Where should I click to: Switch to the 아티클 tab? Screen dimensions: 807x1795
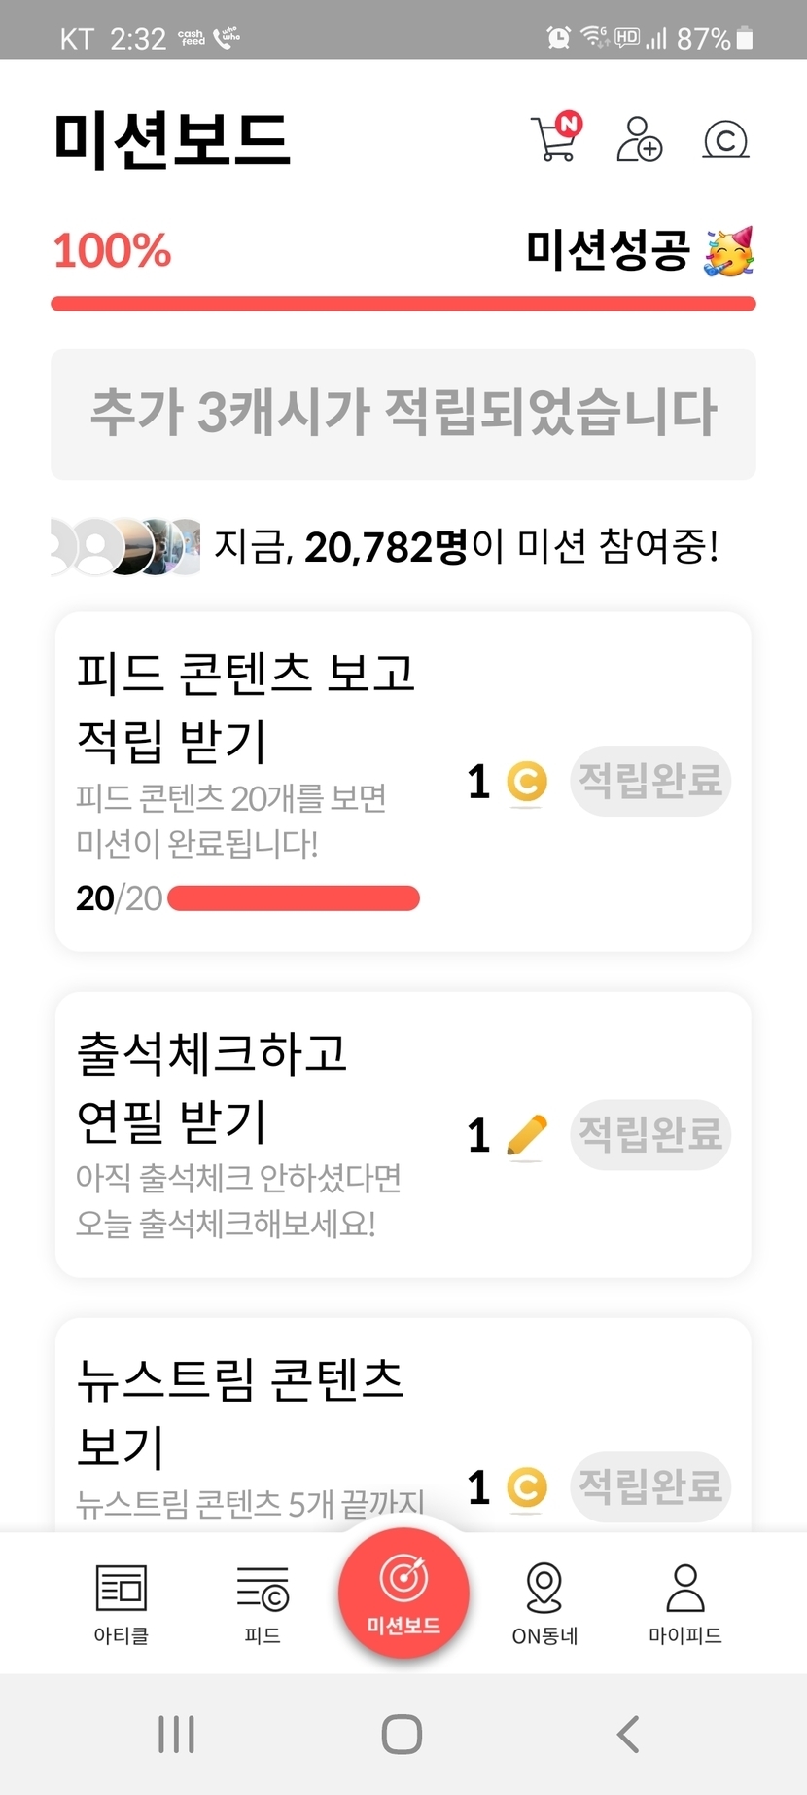pyautogui.click(x=122, y=1603)
